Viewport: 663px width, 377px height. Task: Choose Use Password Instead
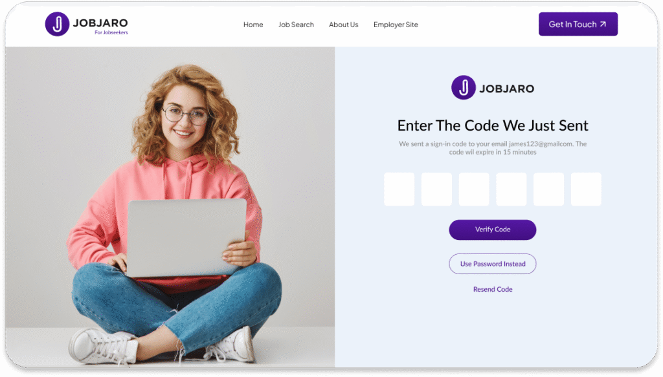tap(493, 264)
